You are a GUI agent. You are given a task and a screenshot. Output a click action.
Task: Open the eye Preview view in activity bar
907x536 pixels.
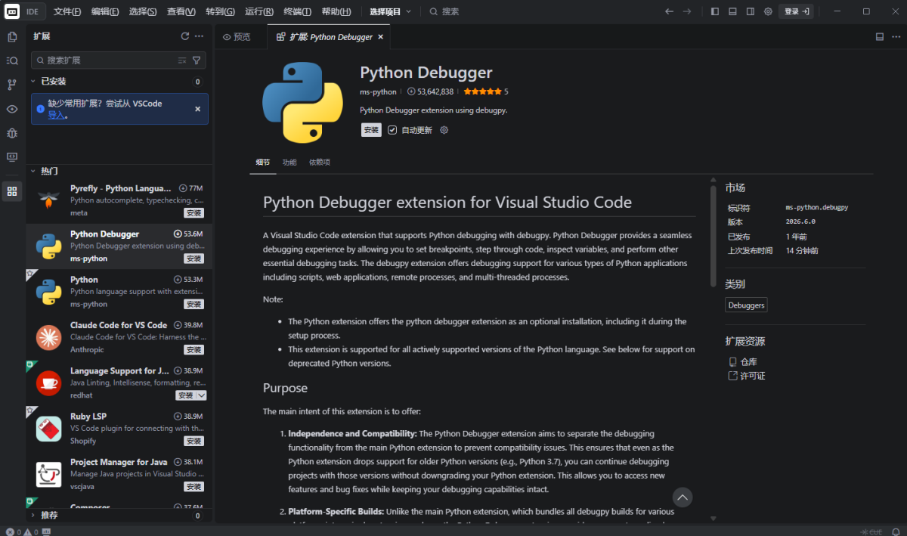tap(12, 109)
